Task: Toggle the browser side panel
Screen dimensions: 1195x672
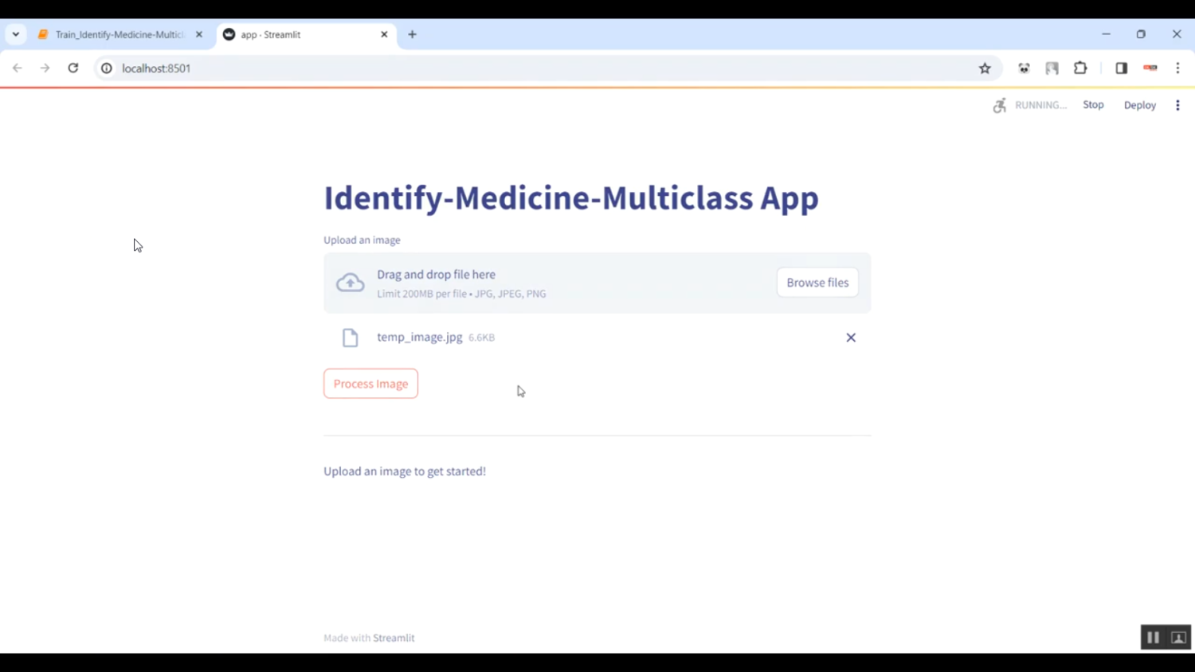Action: [1121, 68]
